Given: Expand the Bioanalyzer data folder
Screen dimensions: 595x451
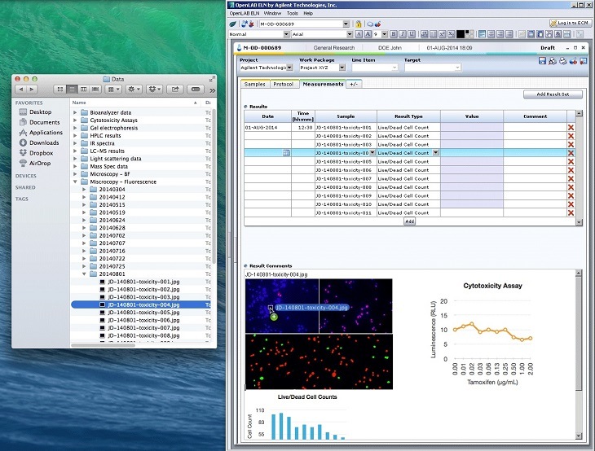Looking at the screenshot, I should pyautogui.click(x=75, y=112).
